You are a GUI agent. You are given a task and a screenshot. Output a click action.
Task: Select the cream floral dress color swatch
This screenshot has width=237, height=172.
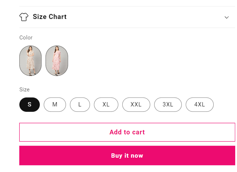coord(30,61)
